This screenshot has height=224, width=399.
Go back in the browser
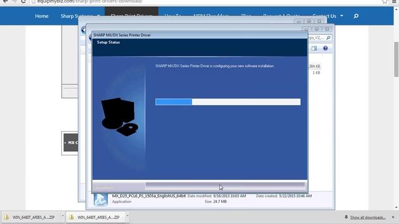click(x=5, y=1)
